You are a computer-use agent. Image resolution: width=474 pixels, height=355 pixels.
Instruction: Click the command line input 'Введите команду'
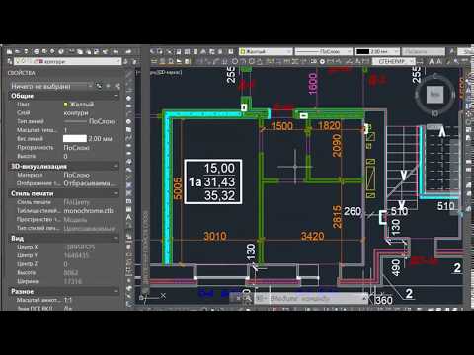[x=299, y=298]
